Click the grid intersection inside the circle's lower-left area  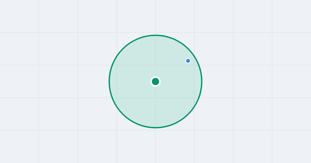pos(117,98)
